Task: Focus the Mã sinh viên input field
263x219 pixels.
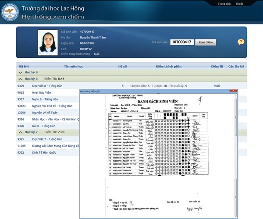Action: (181, 42)
